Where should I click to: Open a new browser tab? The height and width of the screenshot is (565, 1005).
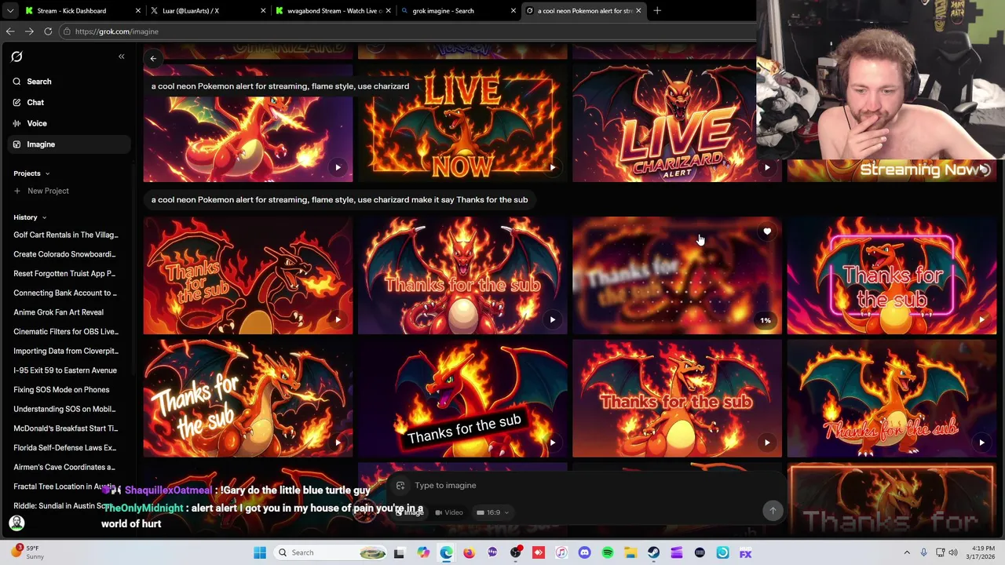pyautogui.click(x=657, y=11)
